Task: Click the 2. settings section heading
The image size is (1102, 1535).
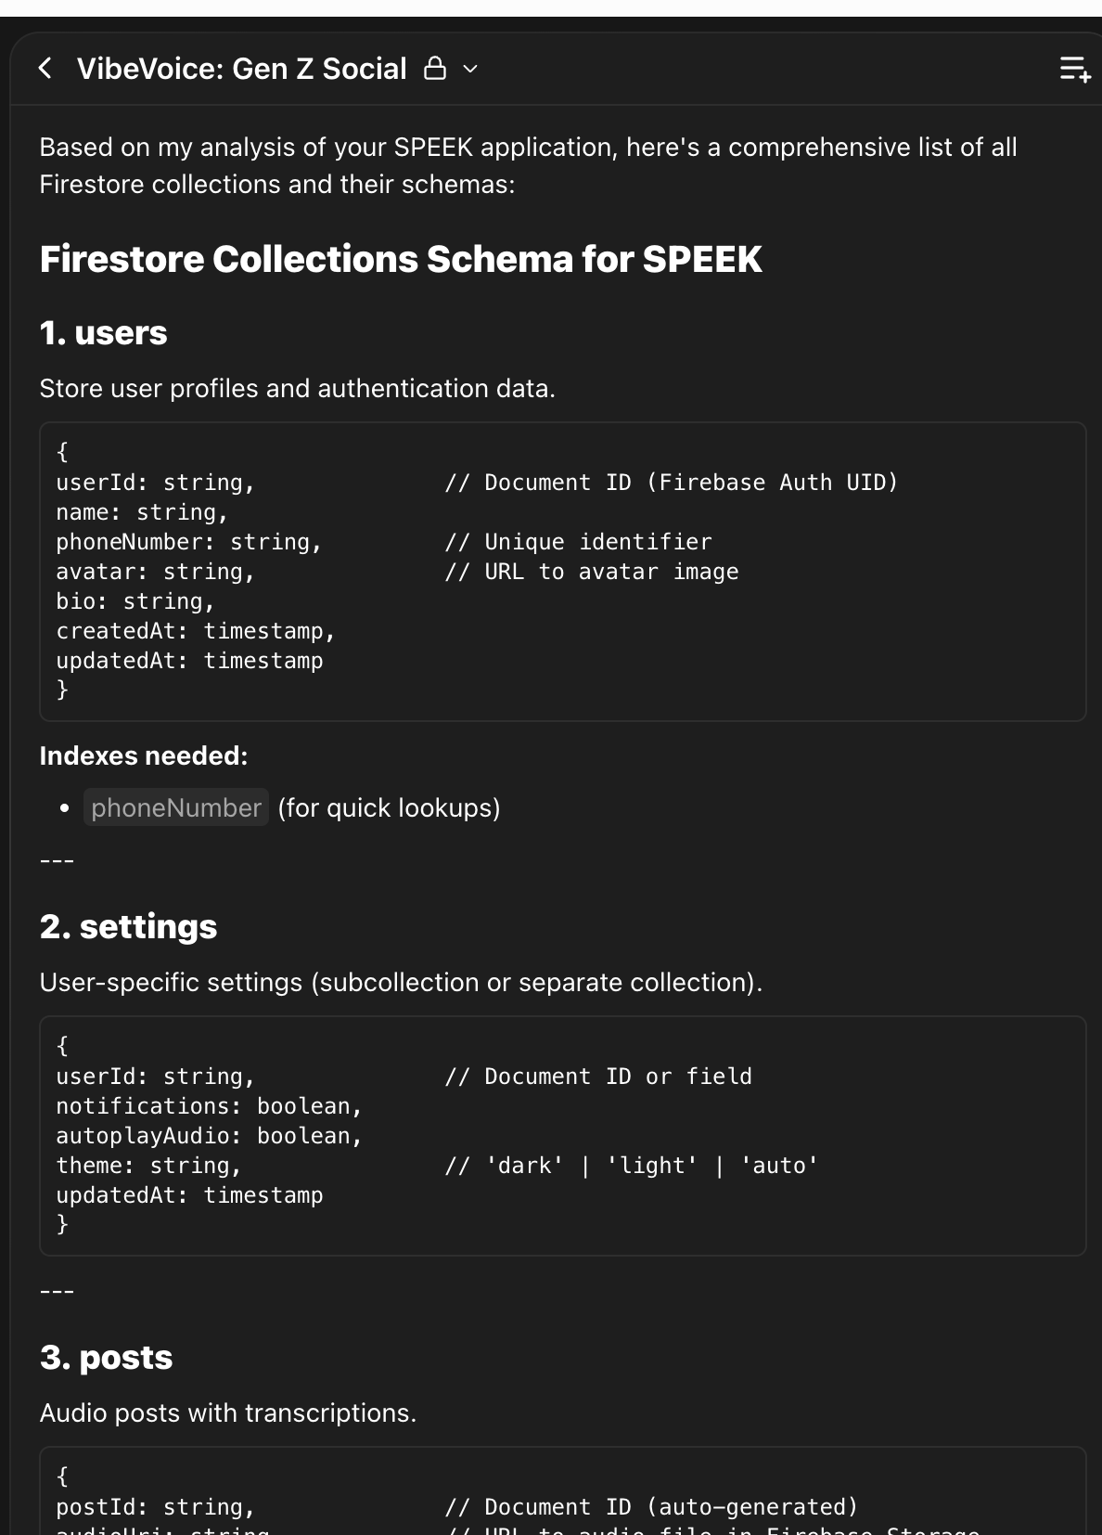Action: (128, 925)
